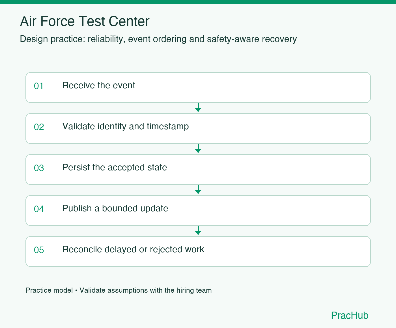Select step number 01

click(x=39, y=86)
